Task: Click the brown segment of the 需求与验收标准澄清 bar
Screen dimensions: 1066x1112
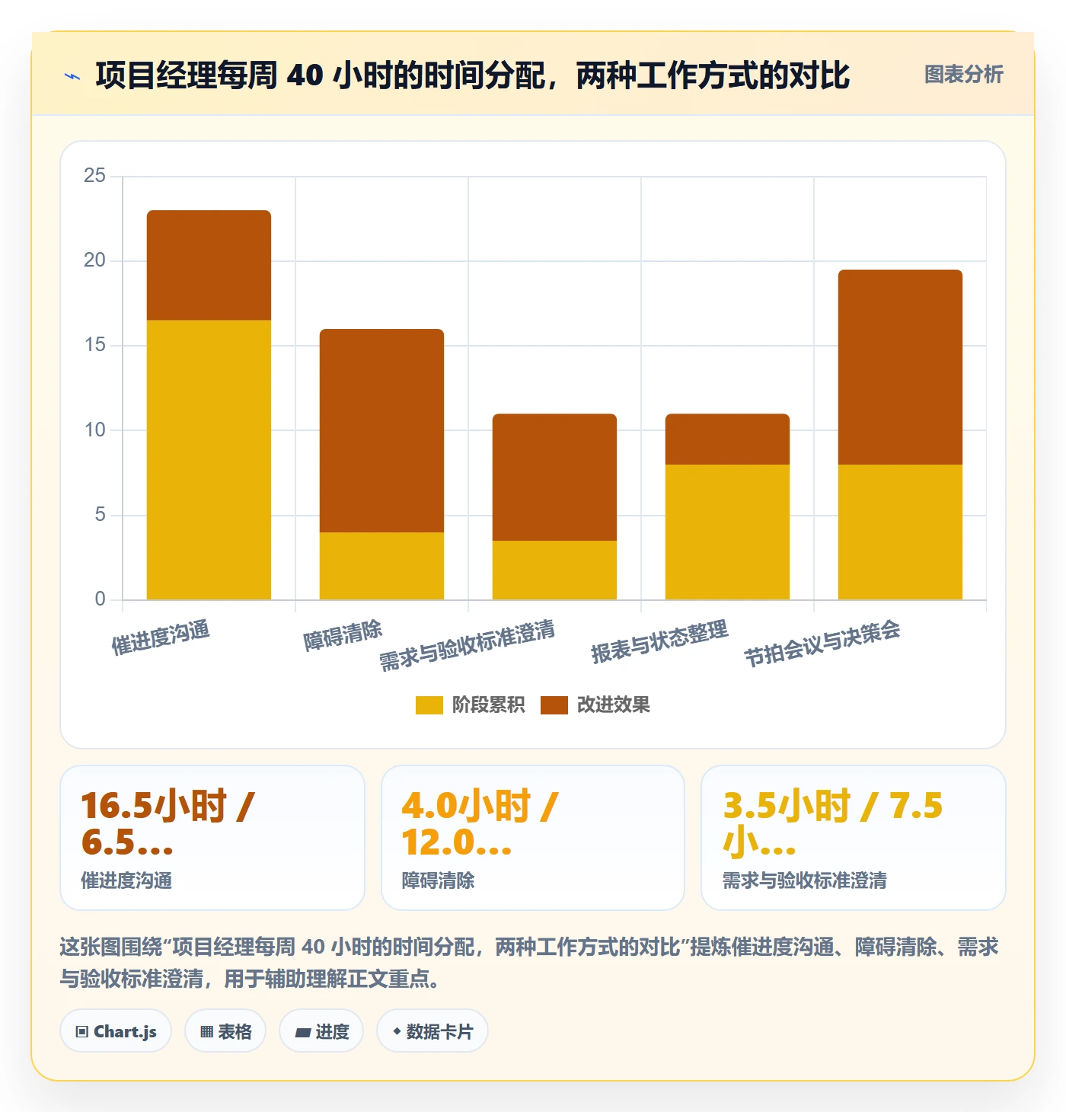Action: pos(554,478)
